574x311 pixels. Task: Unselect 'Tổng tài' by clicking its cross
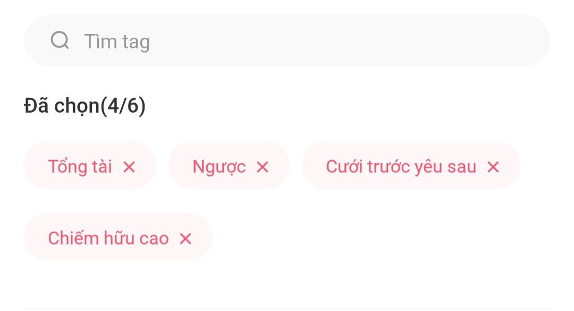point(129,167)
